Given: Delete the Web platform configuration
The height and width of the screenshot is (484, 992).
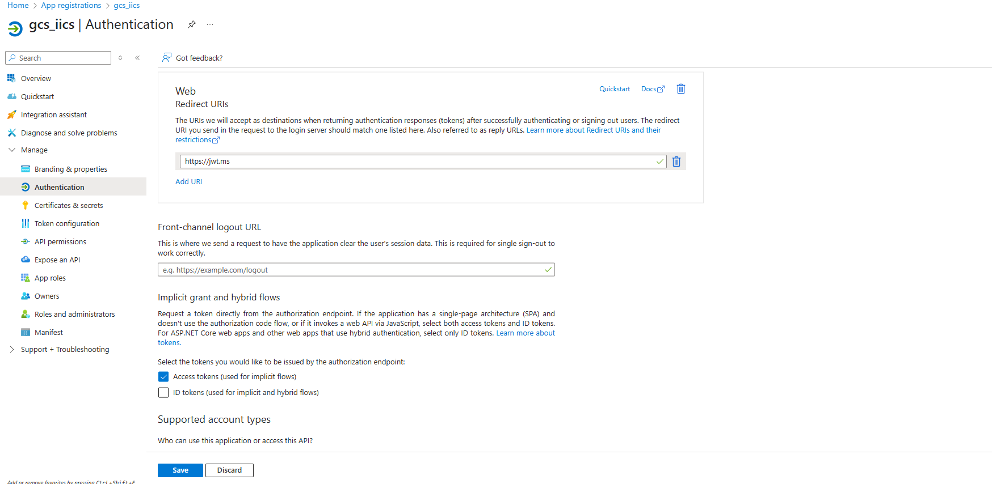Looking at the screenshot, I should (681, 89).
